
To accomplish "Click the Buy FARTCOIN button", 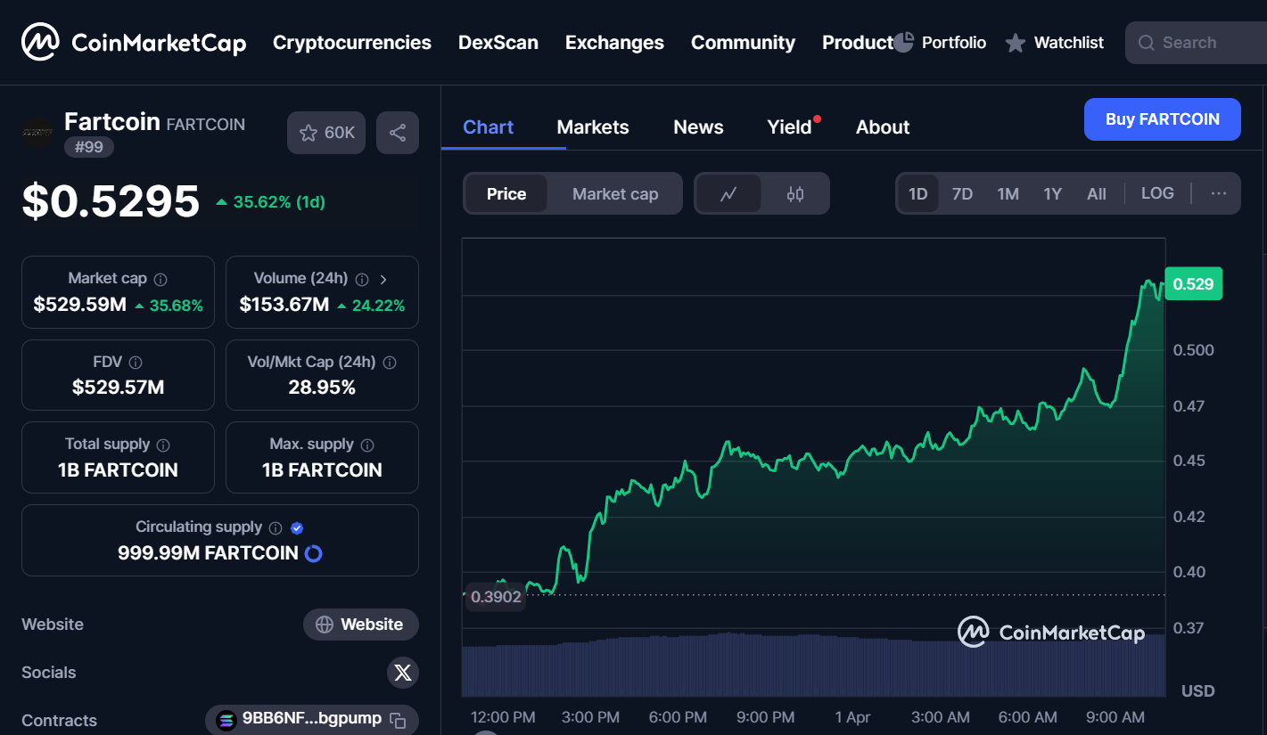I will [x=1162, y=118].
